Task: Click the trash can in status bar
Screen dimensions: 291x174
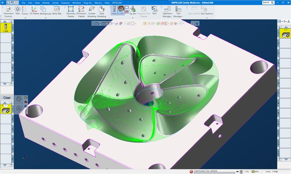Action: 241,172
